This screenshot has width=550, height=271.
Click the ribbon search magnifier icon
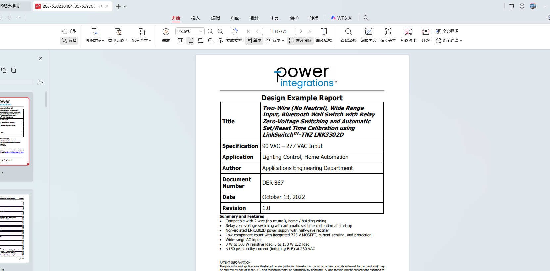(x=366, y=18)
